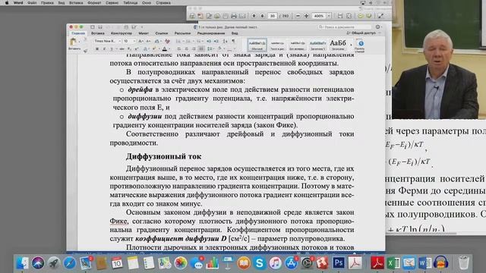Image resolution: width=486 pixels, height=273 pixels.
Task: Open Trash in the Dock
Action: [464, 263]
